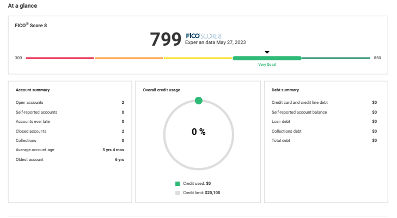Click the dark green top score segment
Image resolution: width=397 pixels, height=218 pixels.
(336, 58)
